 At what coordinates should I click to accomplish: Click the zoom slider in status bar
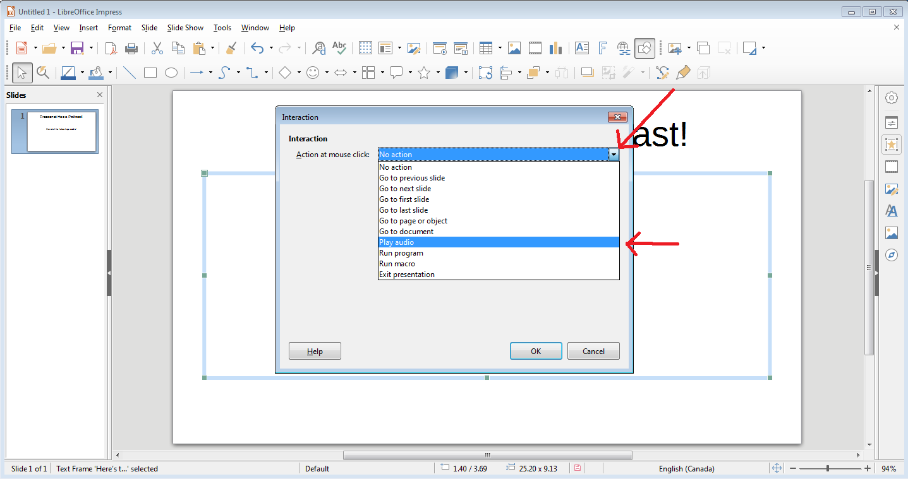[828, 468]
